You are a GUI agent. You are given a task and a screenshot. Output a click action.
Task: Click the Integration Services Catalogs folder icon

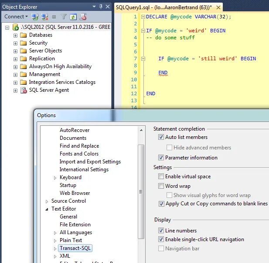click(x=24, y=82)
